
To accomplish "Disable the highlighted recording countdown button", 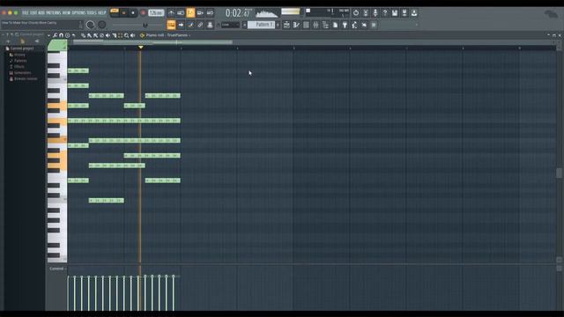I will point(190,13).
